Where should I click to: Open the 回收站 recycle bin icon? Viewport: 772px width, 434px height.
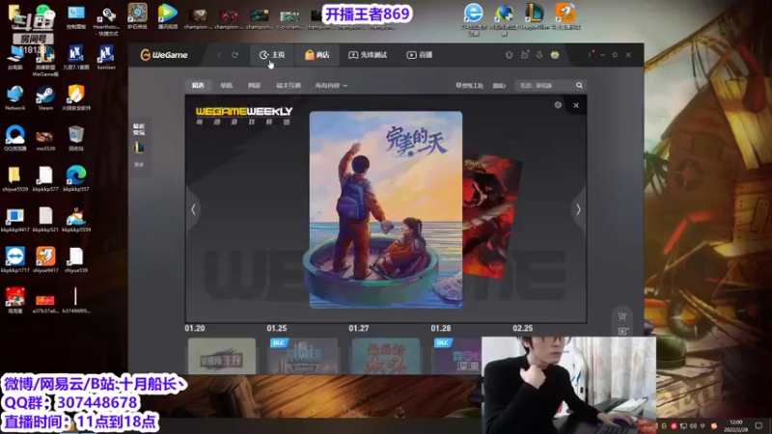[76, 138]
